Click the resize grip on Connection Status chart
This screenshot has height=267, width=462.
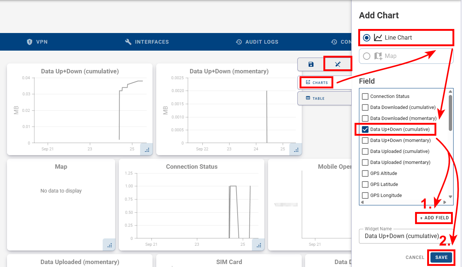click(x=259, y=245)
